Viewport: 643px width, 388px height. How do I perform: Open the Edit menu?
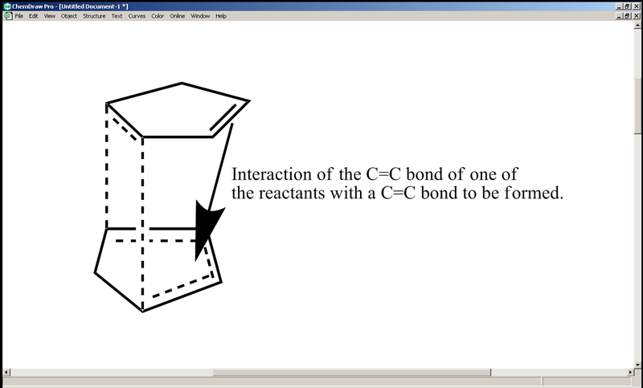[x=33, y=16]
